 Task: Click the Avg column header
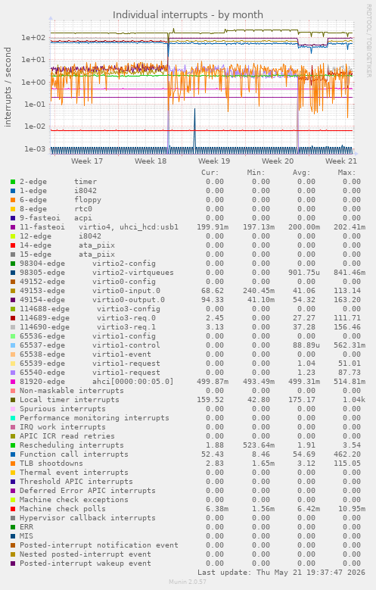302,173
